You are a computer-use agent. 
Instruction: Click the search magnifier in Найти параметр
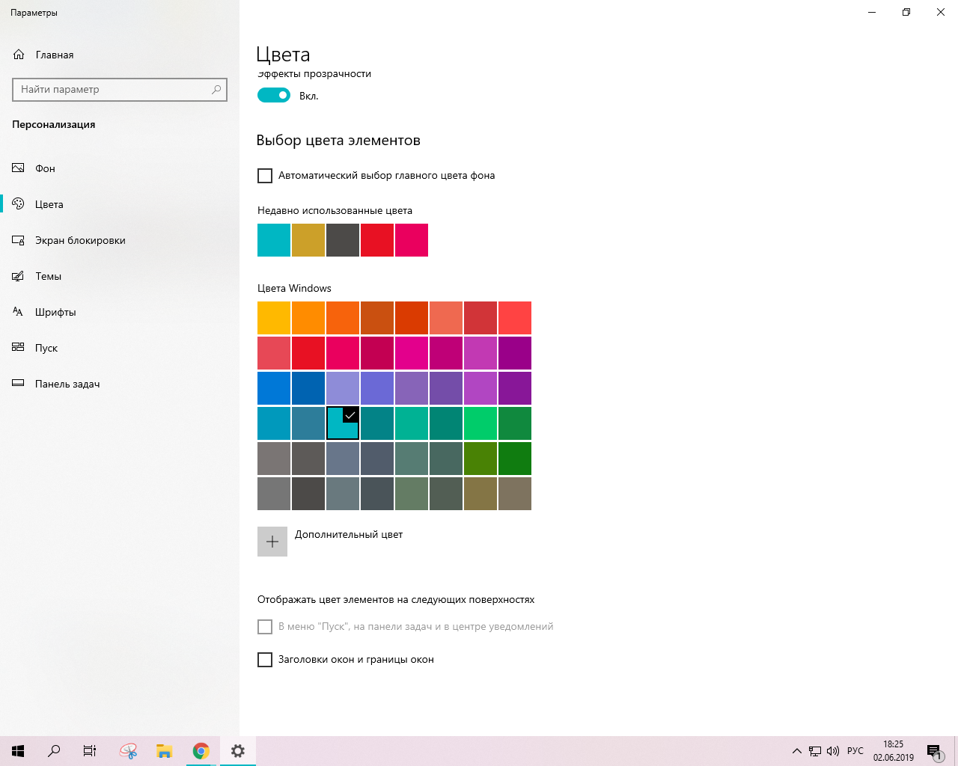click(x=216, y=89)
